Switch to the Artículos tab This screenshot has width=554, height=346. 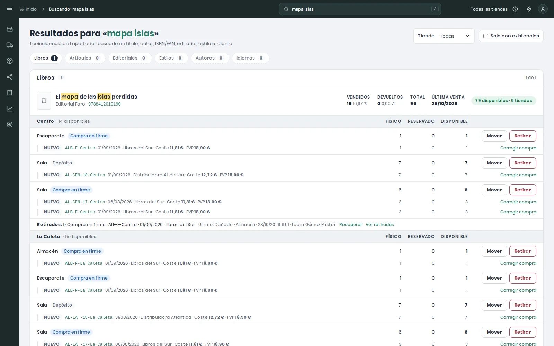click(85, 58)
